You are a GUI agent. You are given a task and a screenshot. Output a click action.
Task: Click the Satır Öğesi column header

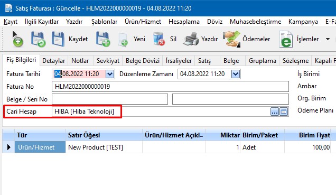pyautogui.click(x=104, y=135)
